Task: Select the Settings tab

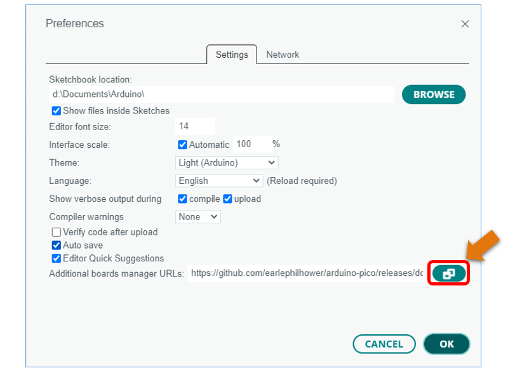Action: point(232,55)
